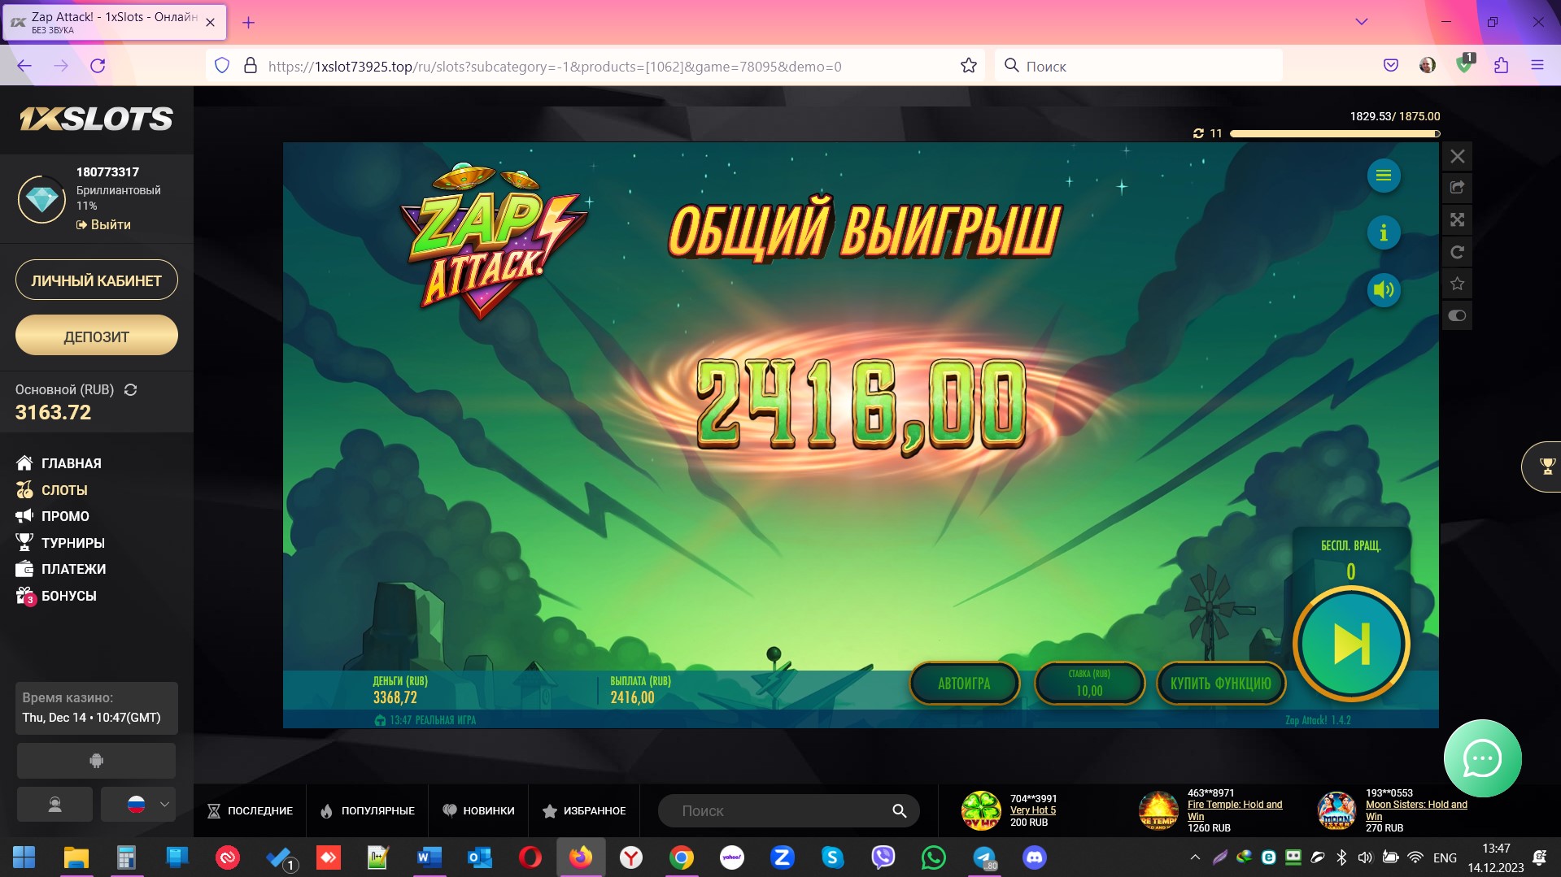This screenshot has width=1561, height=877.
Task: Click the Android app download button
Action: 96,761
